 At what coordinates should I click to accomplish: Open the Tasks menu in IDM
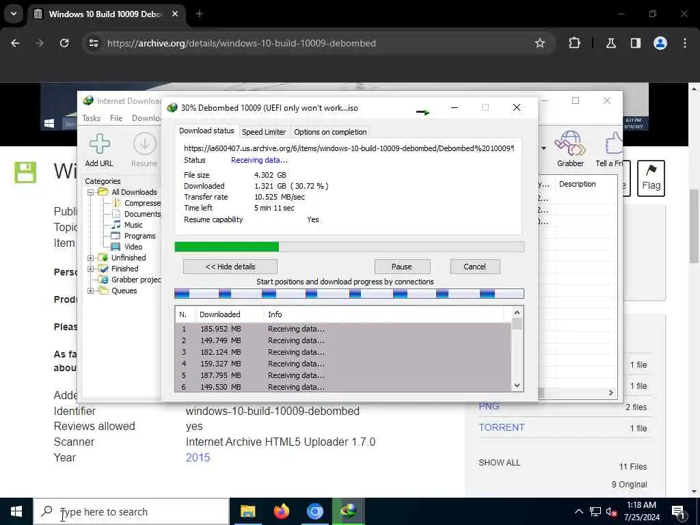tap(92, 118)
